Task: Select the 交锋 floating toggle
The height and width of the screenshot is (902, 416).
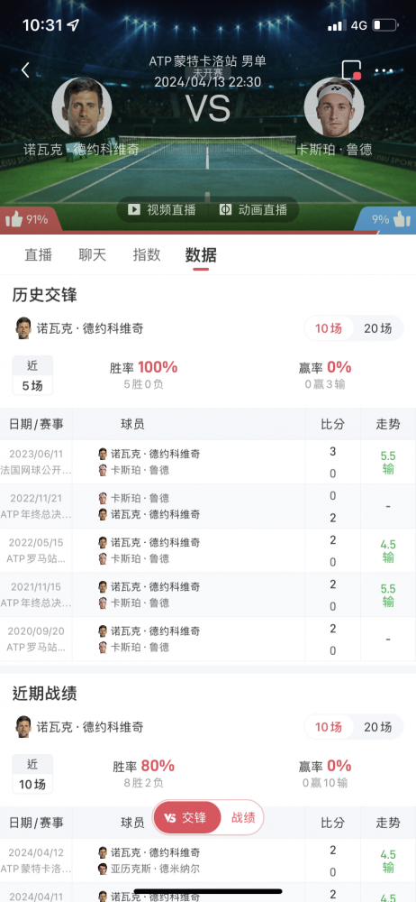Action: (187, 817)
